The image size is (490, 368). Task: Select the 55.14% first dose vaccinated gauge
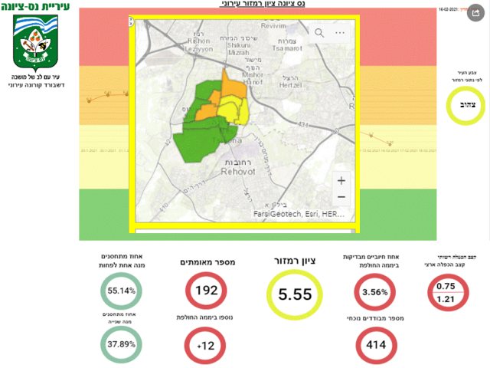point(121,291)
